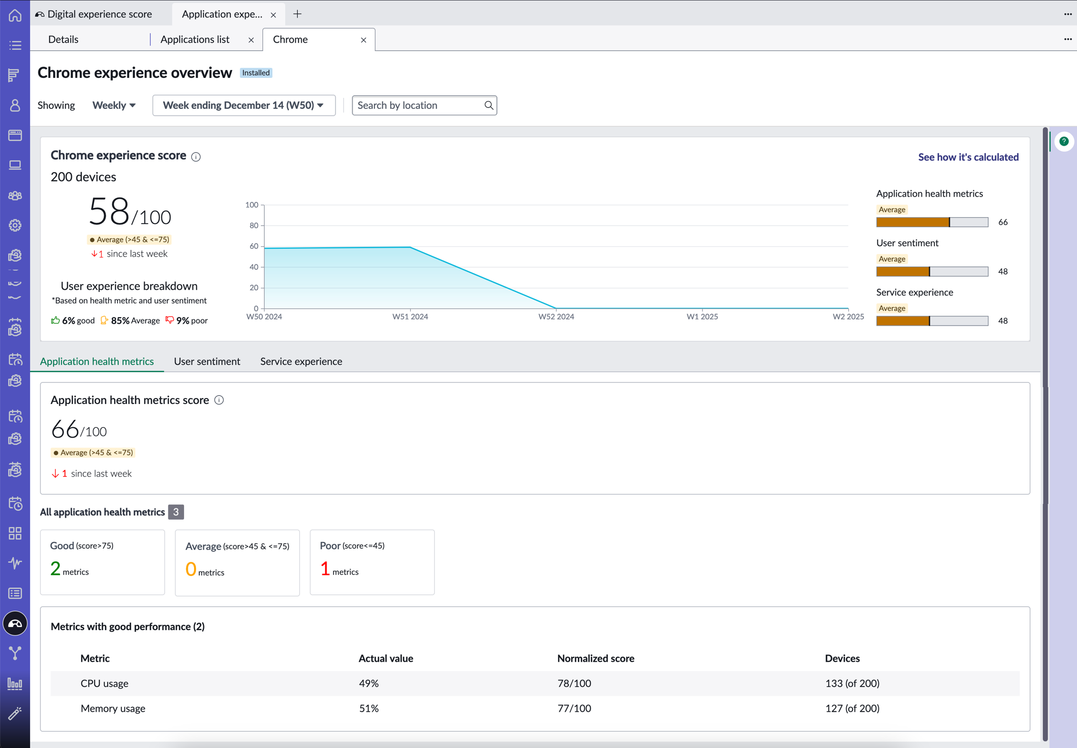Open the bulleted list icon in sidebar
The image size is (1077, 748).
15,45
